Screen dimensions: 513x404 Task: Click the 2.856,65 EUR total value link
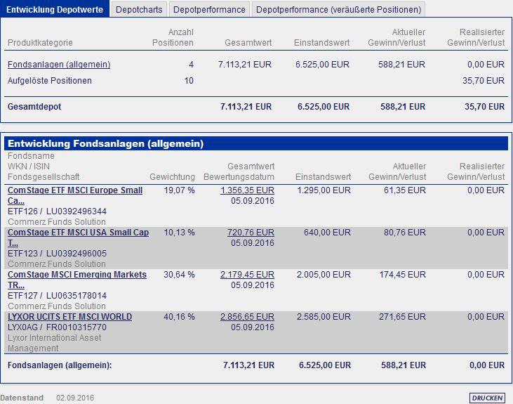pos(247,316)
